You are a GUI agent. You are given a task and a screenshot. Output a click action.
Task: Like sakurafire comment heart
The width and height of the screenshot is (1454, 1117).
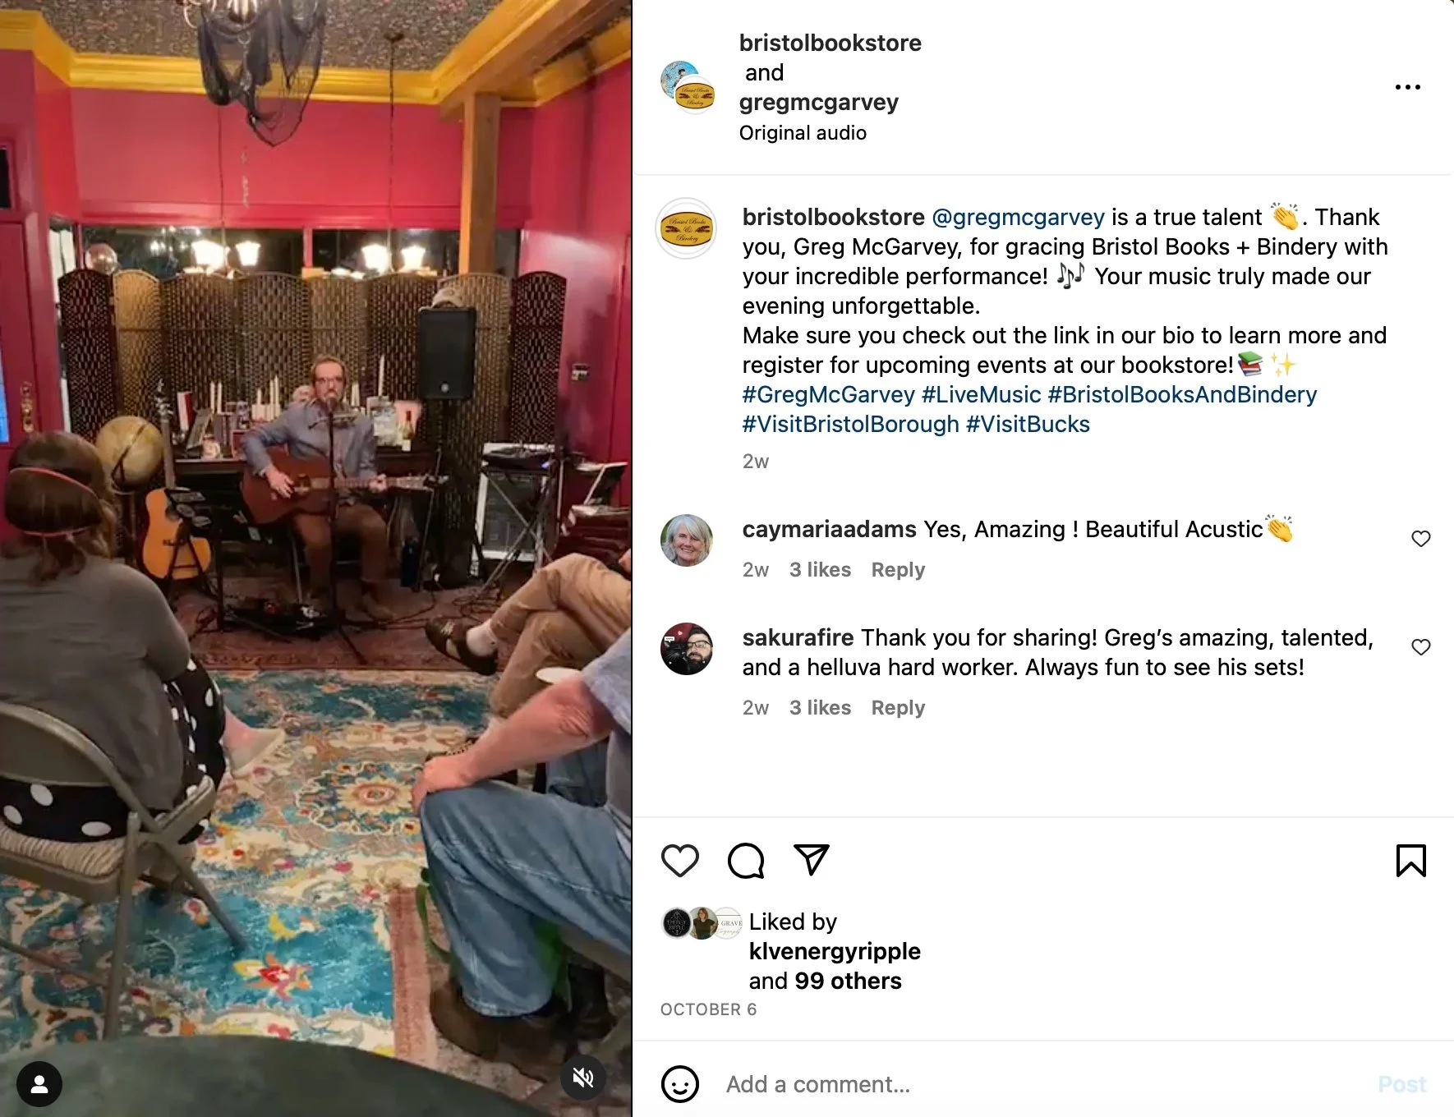coord(1421,647)
